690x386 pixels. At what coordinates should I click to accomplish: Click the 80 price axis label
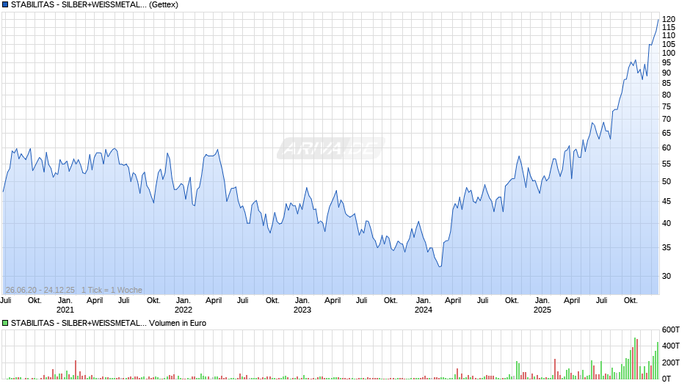point(667,95)
